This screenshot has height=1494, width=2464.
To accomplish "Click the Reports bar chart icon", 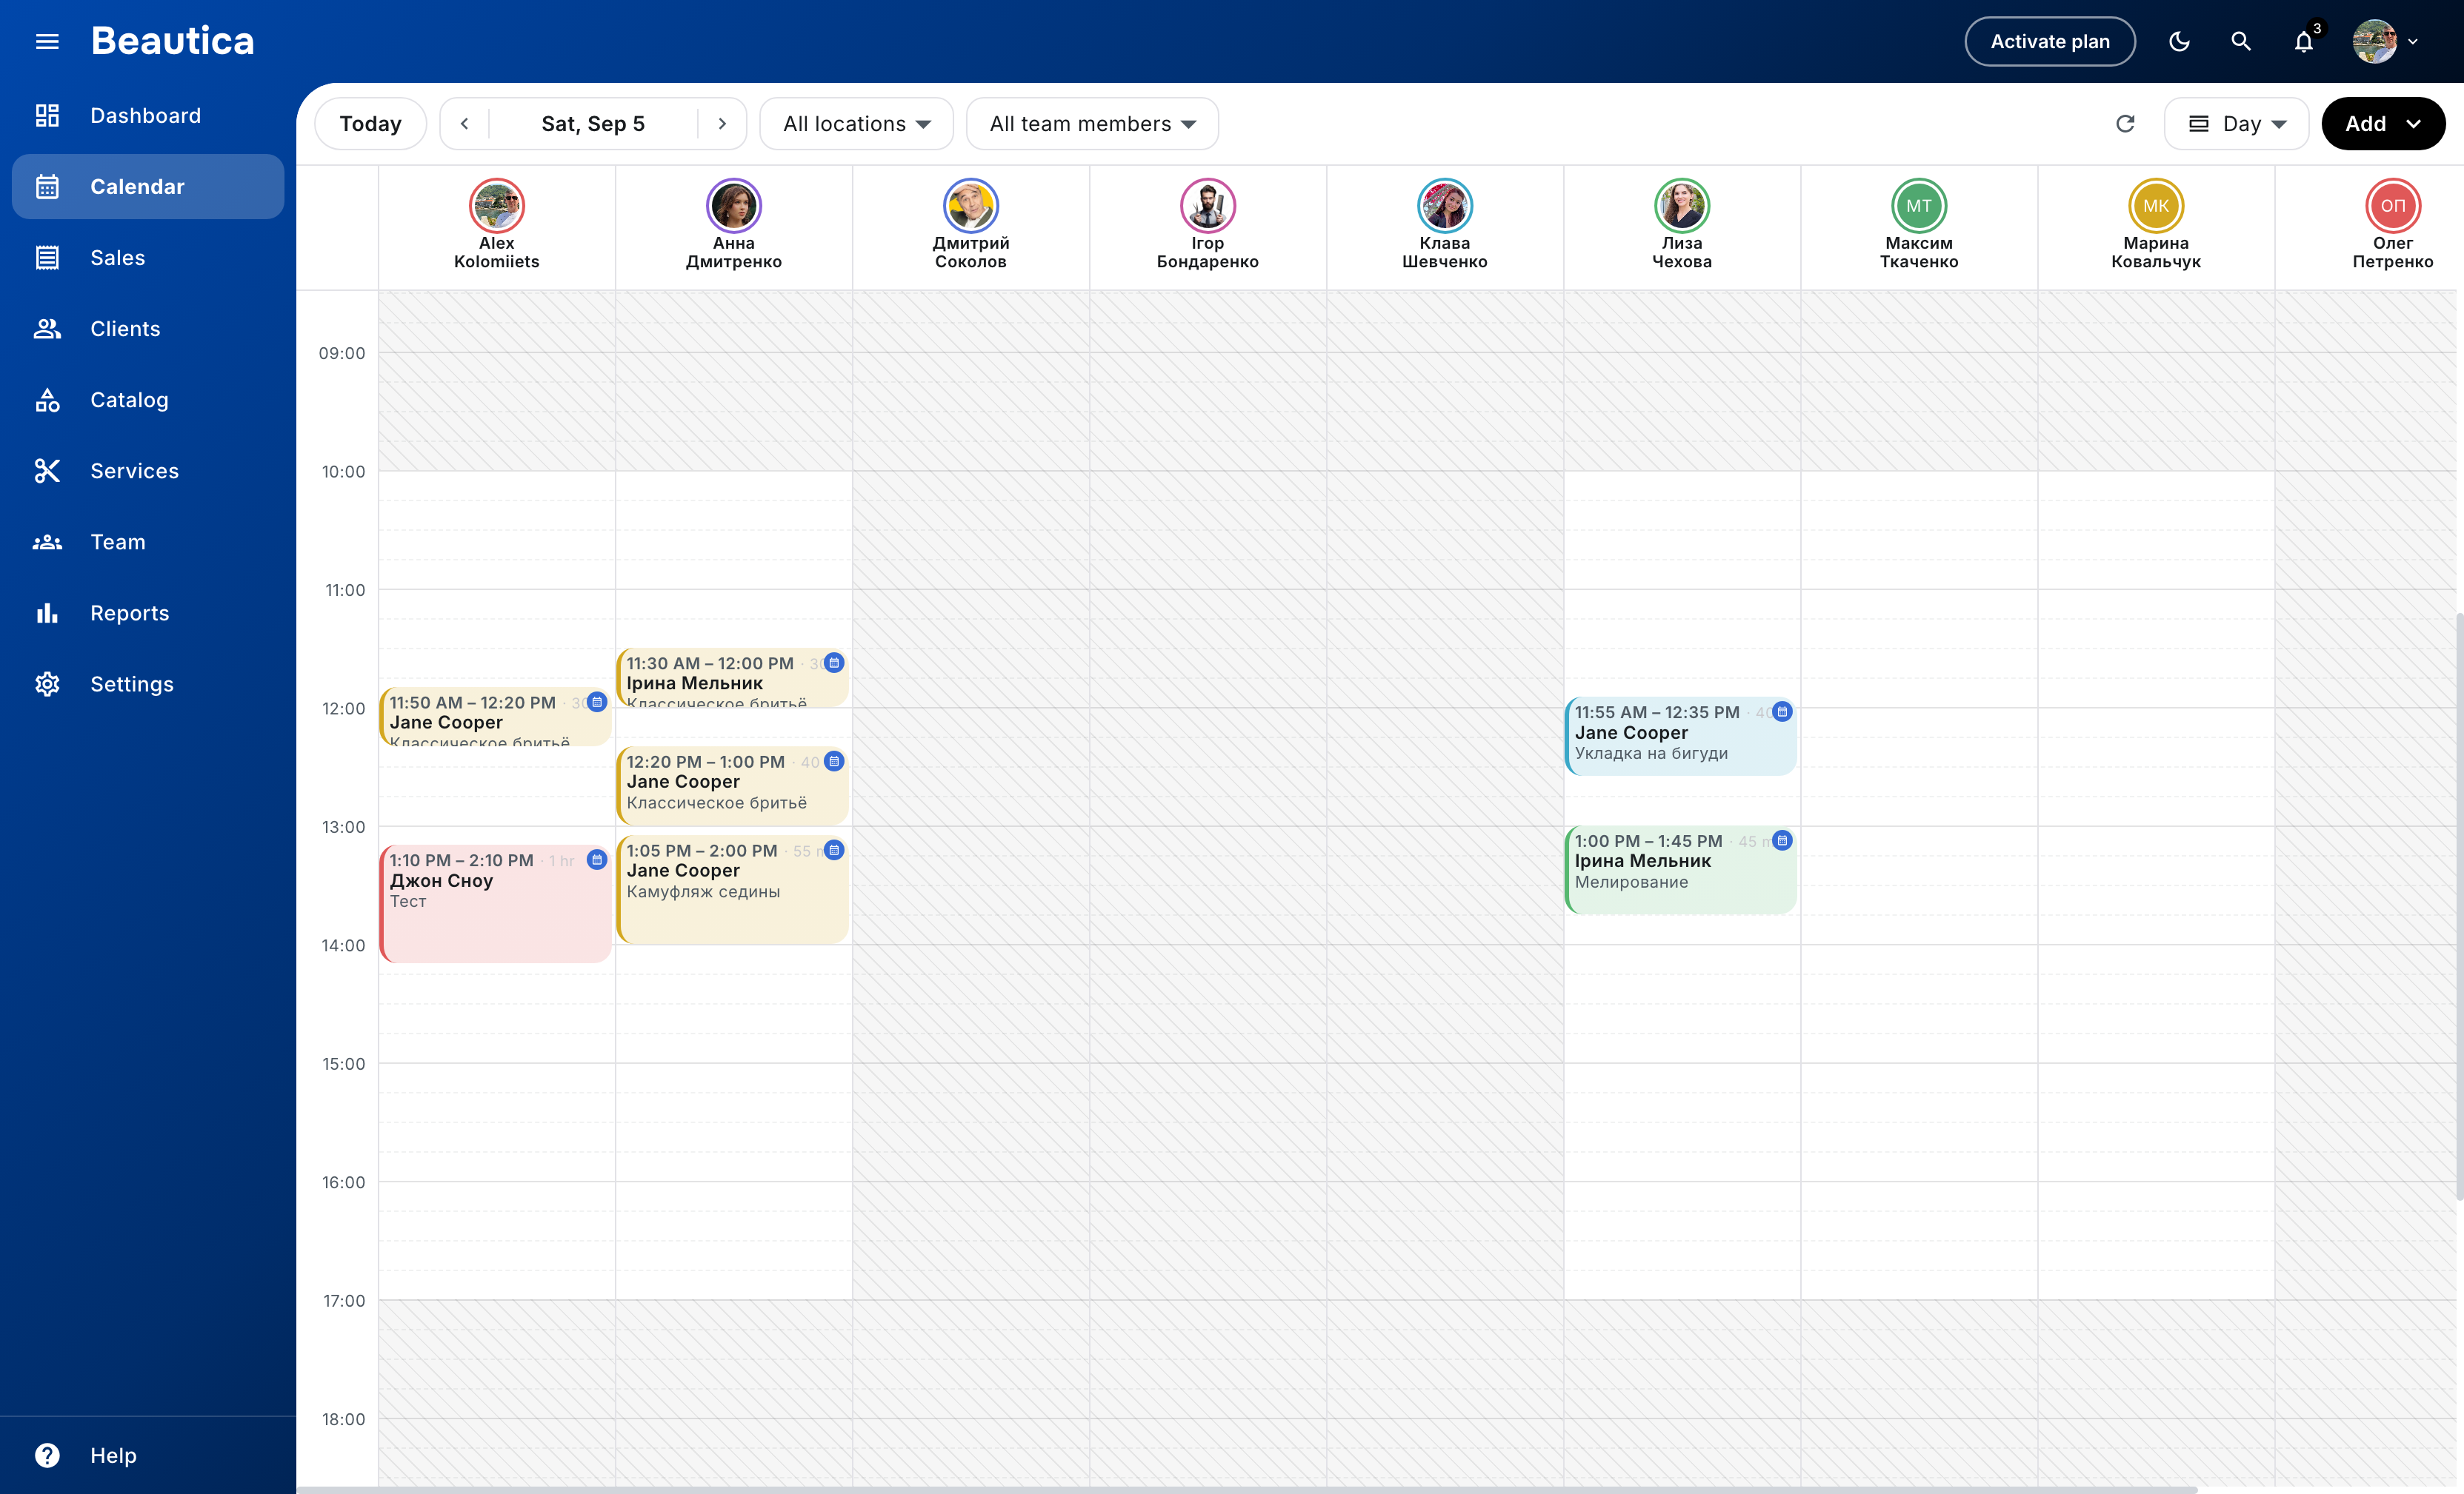I will [x=47, y=612].
